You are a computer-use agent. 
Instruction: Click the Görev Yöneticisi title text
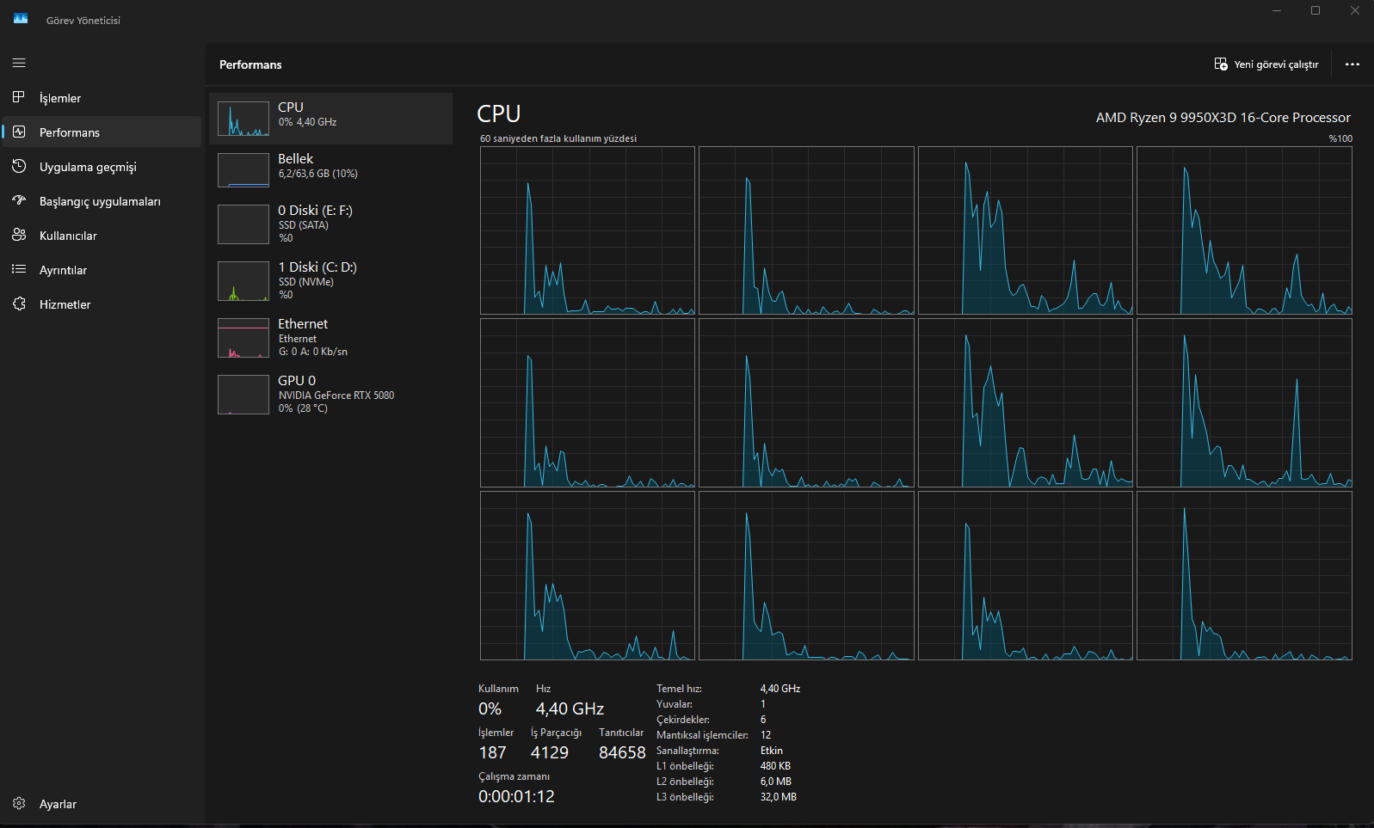click(83, 20)
